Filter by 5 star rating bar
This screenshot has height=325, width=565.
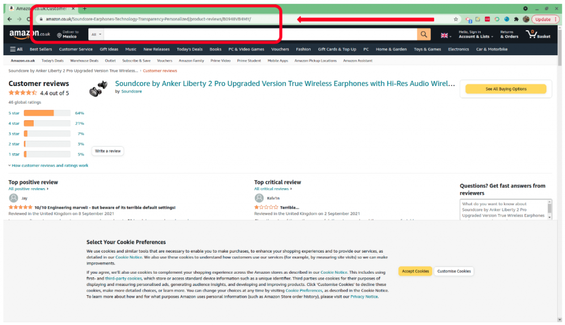pyautogui.click(x=47, y=113)
